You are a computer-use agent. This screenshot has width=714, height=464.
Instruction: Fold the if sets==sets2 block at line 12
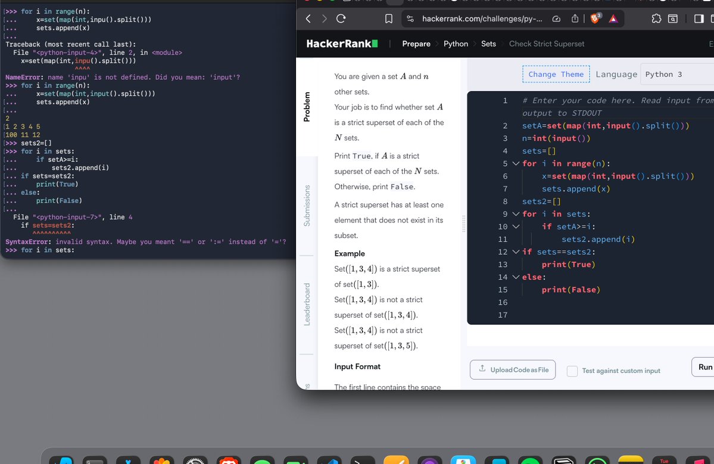pyautogui.click(x=516, y=252)
